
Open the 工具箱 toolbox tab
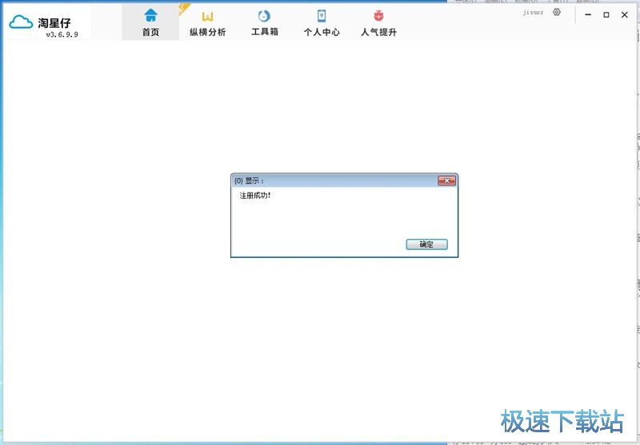tap(265, 22)
